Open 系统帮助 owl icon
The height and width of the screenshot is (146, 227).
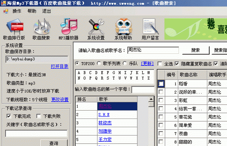click(123, 26)
